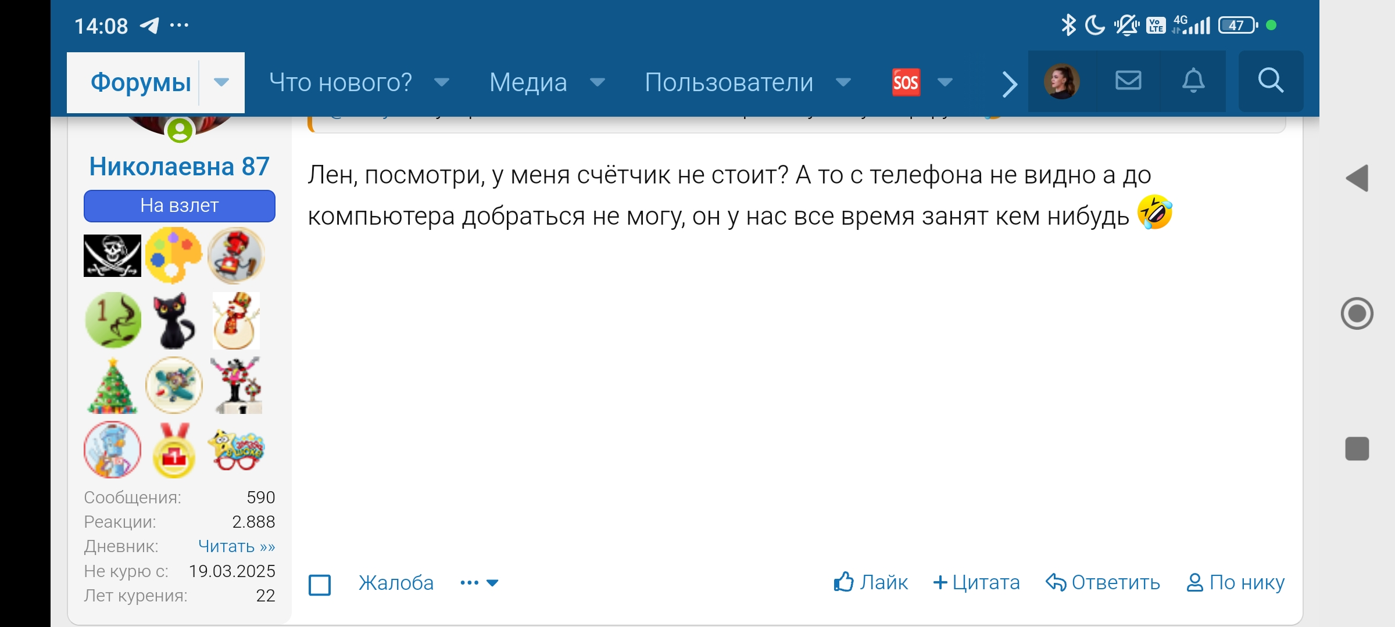Screen dimensions: 1395x627
Task: Open the post's more options menu
Action: pyautogui.click(x=479, y=583)
